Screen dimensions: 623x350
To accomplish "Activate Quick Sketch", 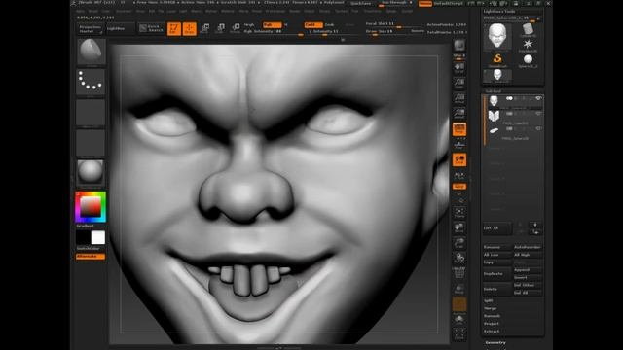I will pos(151,28).
